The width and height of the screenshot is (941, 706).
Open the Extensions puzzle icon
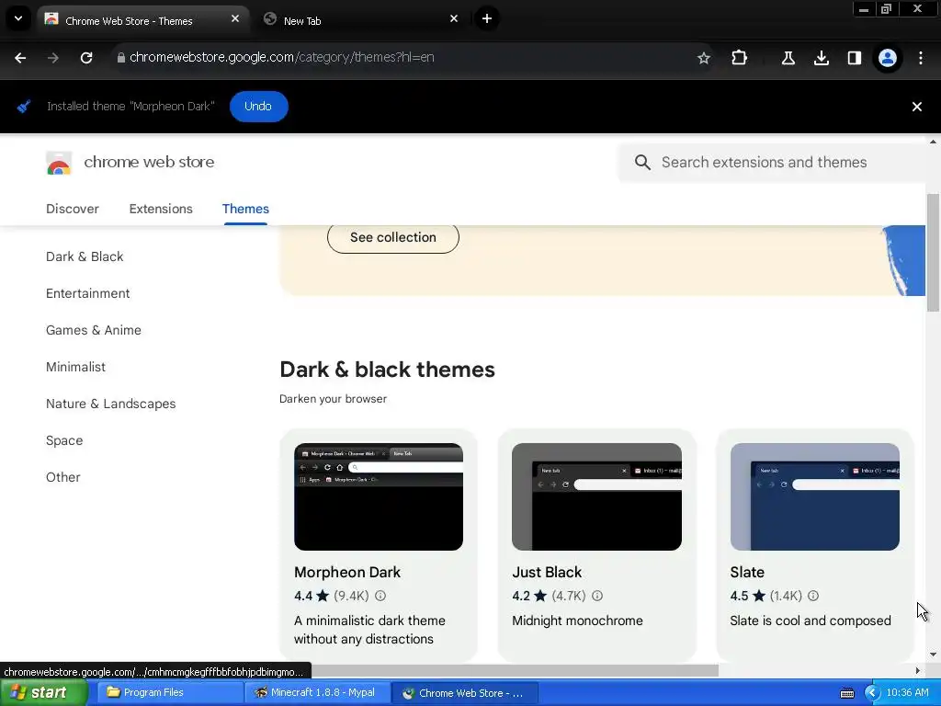click(740, 58)
